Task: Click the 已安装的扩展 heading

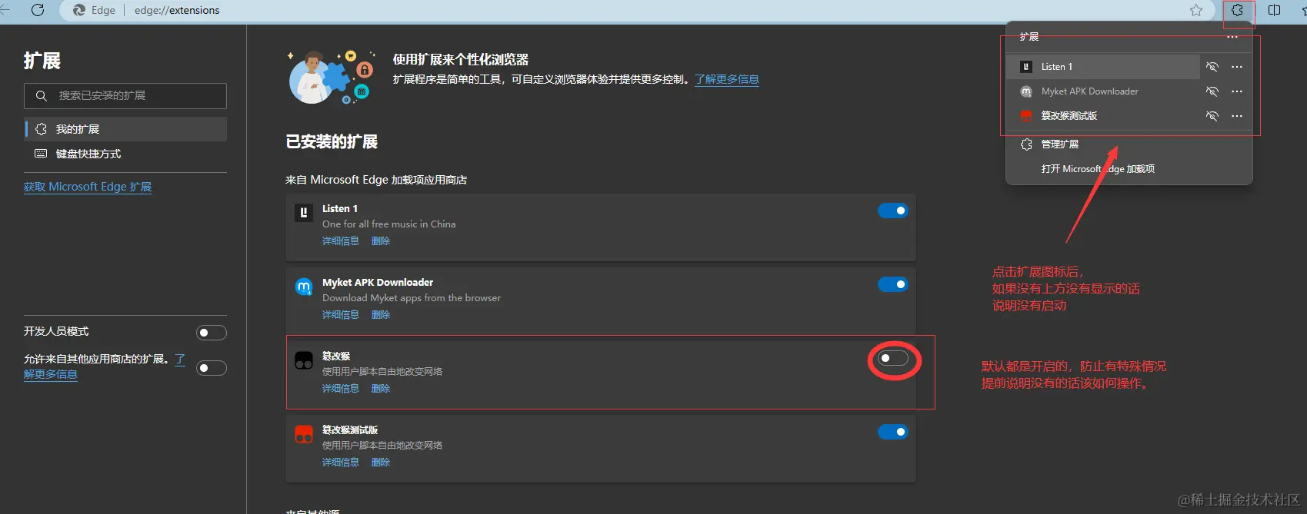Action: point(332,142)
